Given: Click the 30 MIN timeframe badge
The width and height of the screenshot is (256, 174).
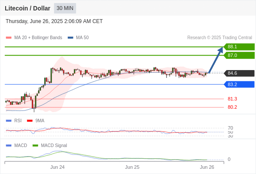Looking at the screenshot, I should pyautogui.click(x=65, y=8).
